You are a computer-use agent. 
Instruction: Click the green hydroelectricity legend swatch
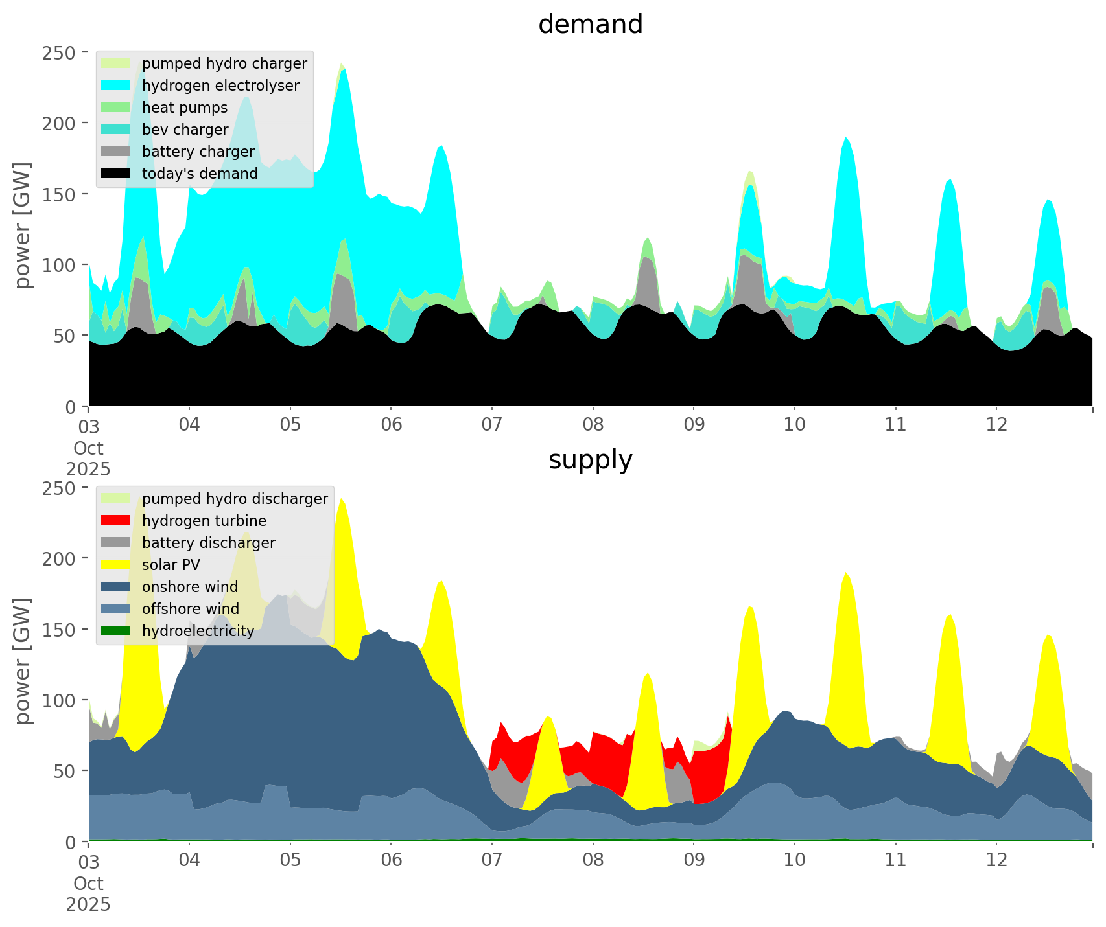116,631
